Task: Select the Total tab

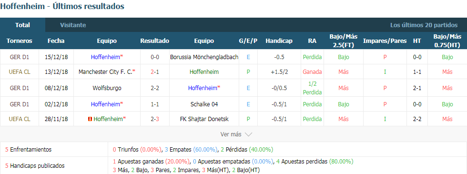Action: pyautogui.click(x=23, y=25)
